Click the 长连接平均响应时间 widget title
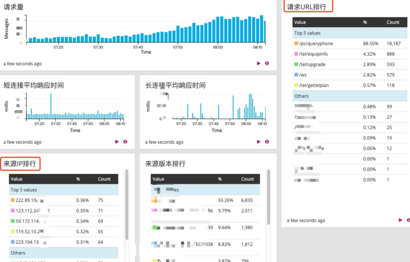The image size is (410, 262). click(x=175, y=85)
